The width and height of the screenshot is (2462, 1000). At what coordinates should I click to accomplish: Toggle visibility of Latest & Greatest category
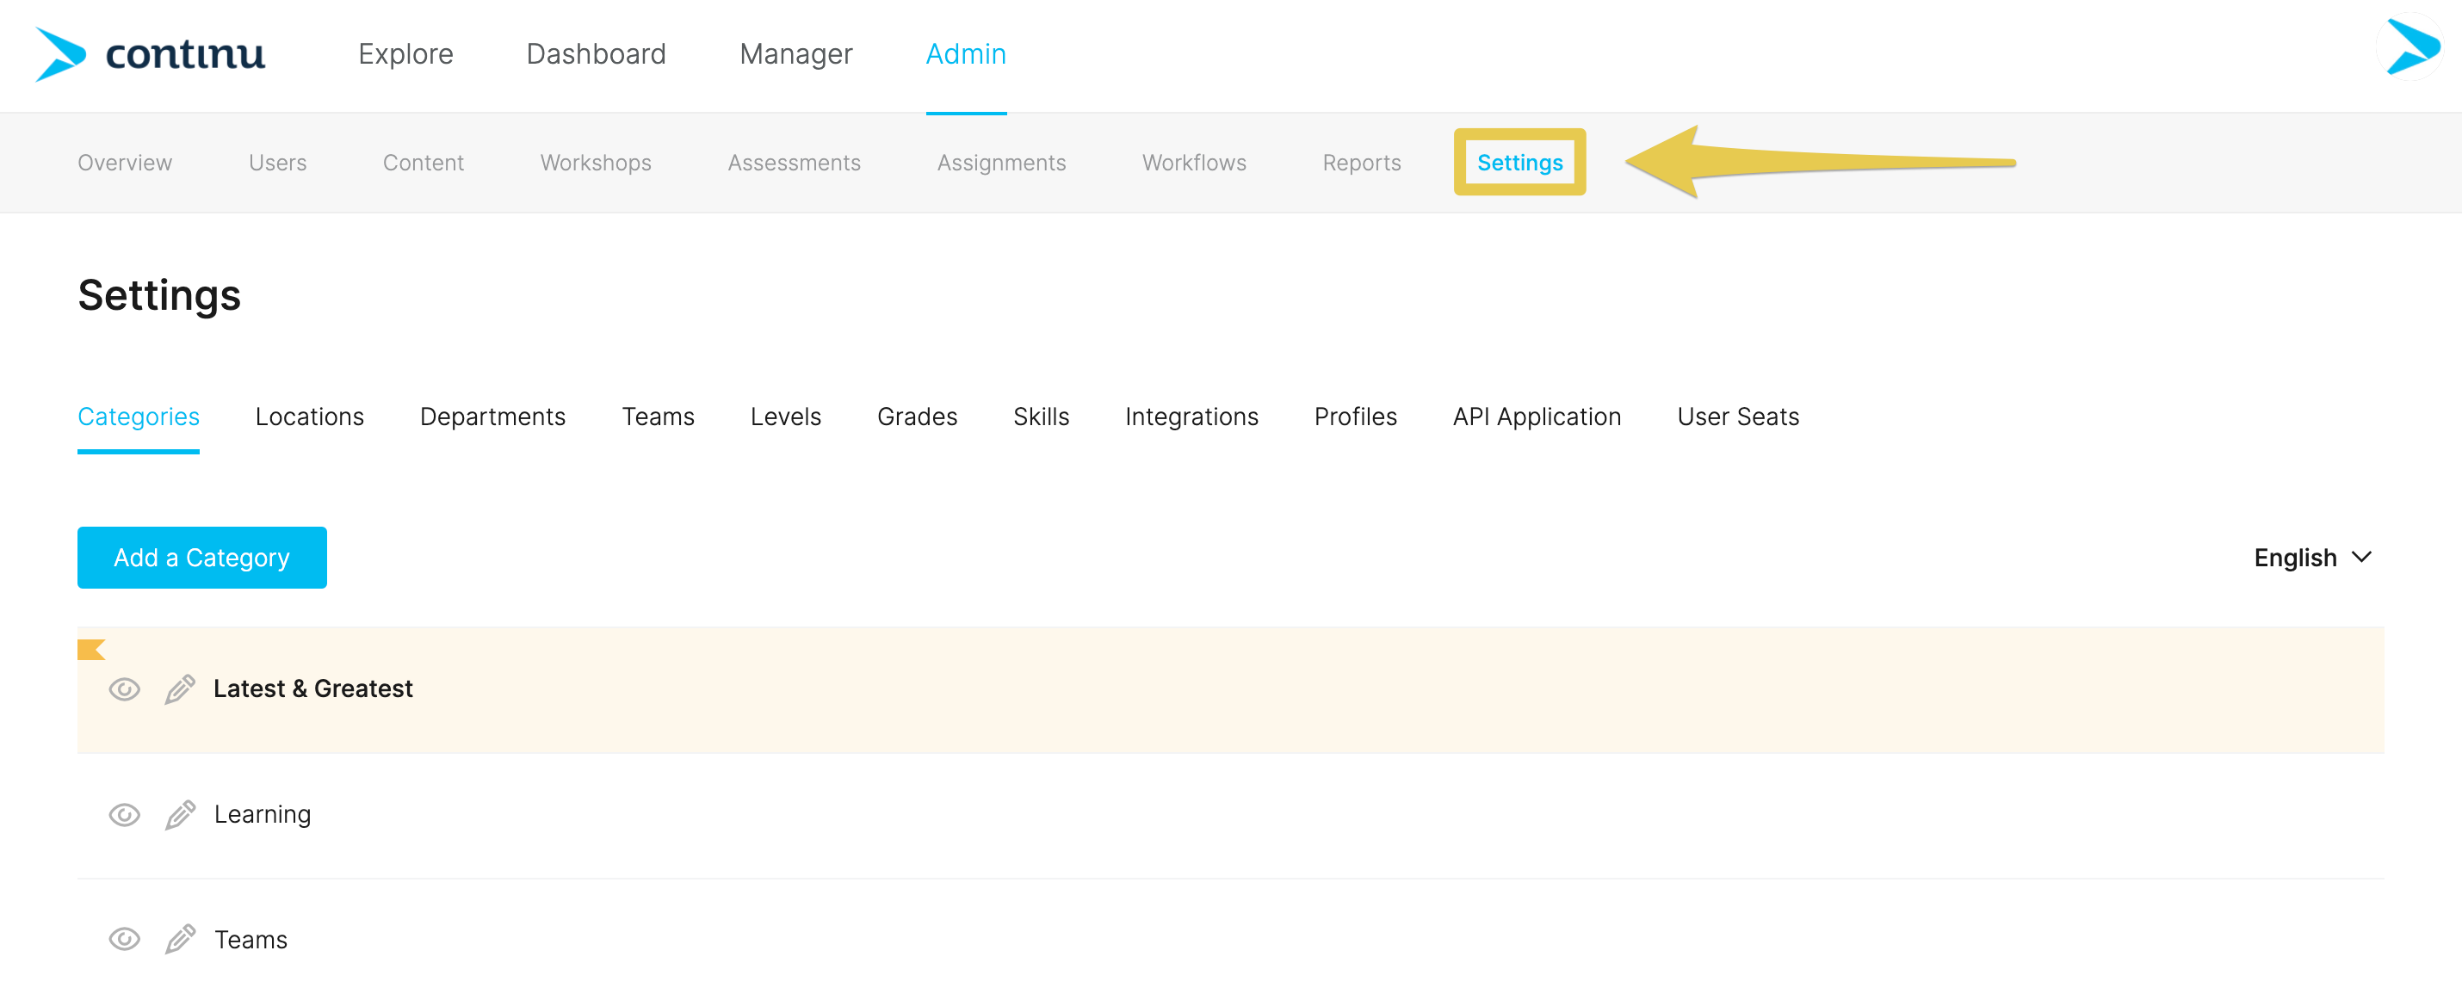point(124,688)
